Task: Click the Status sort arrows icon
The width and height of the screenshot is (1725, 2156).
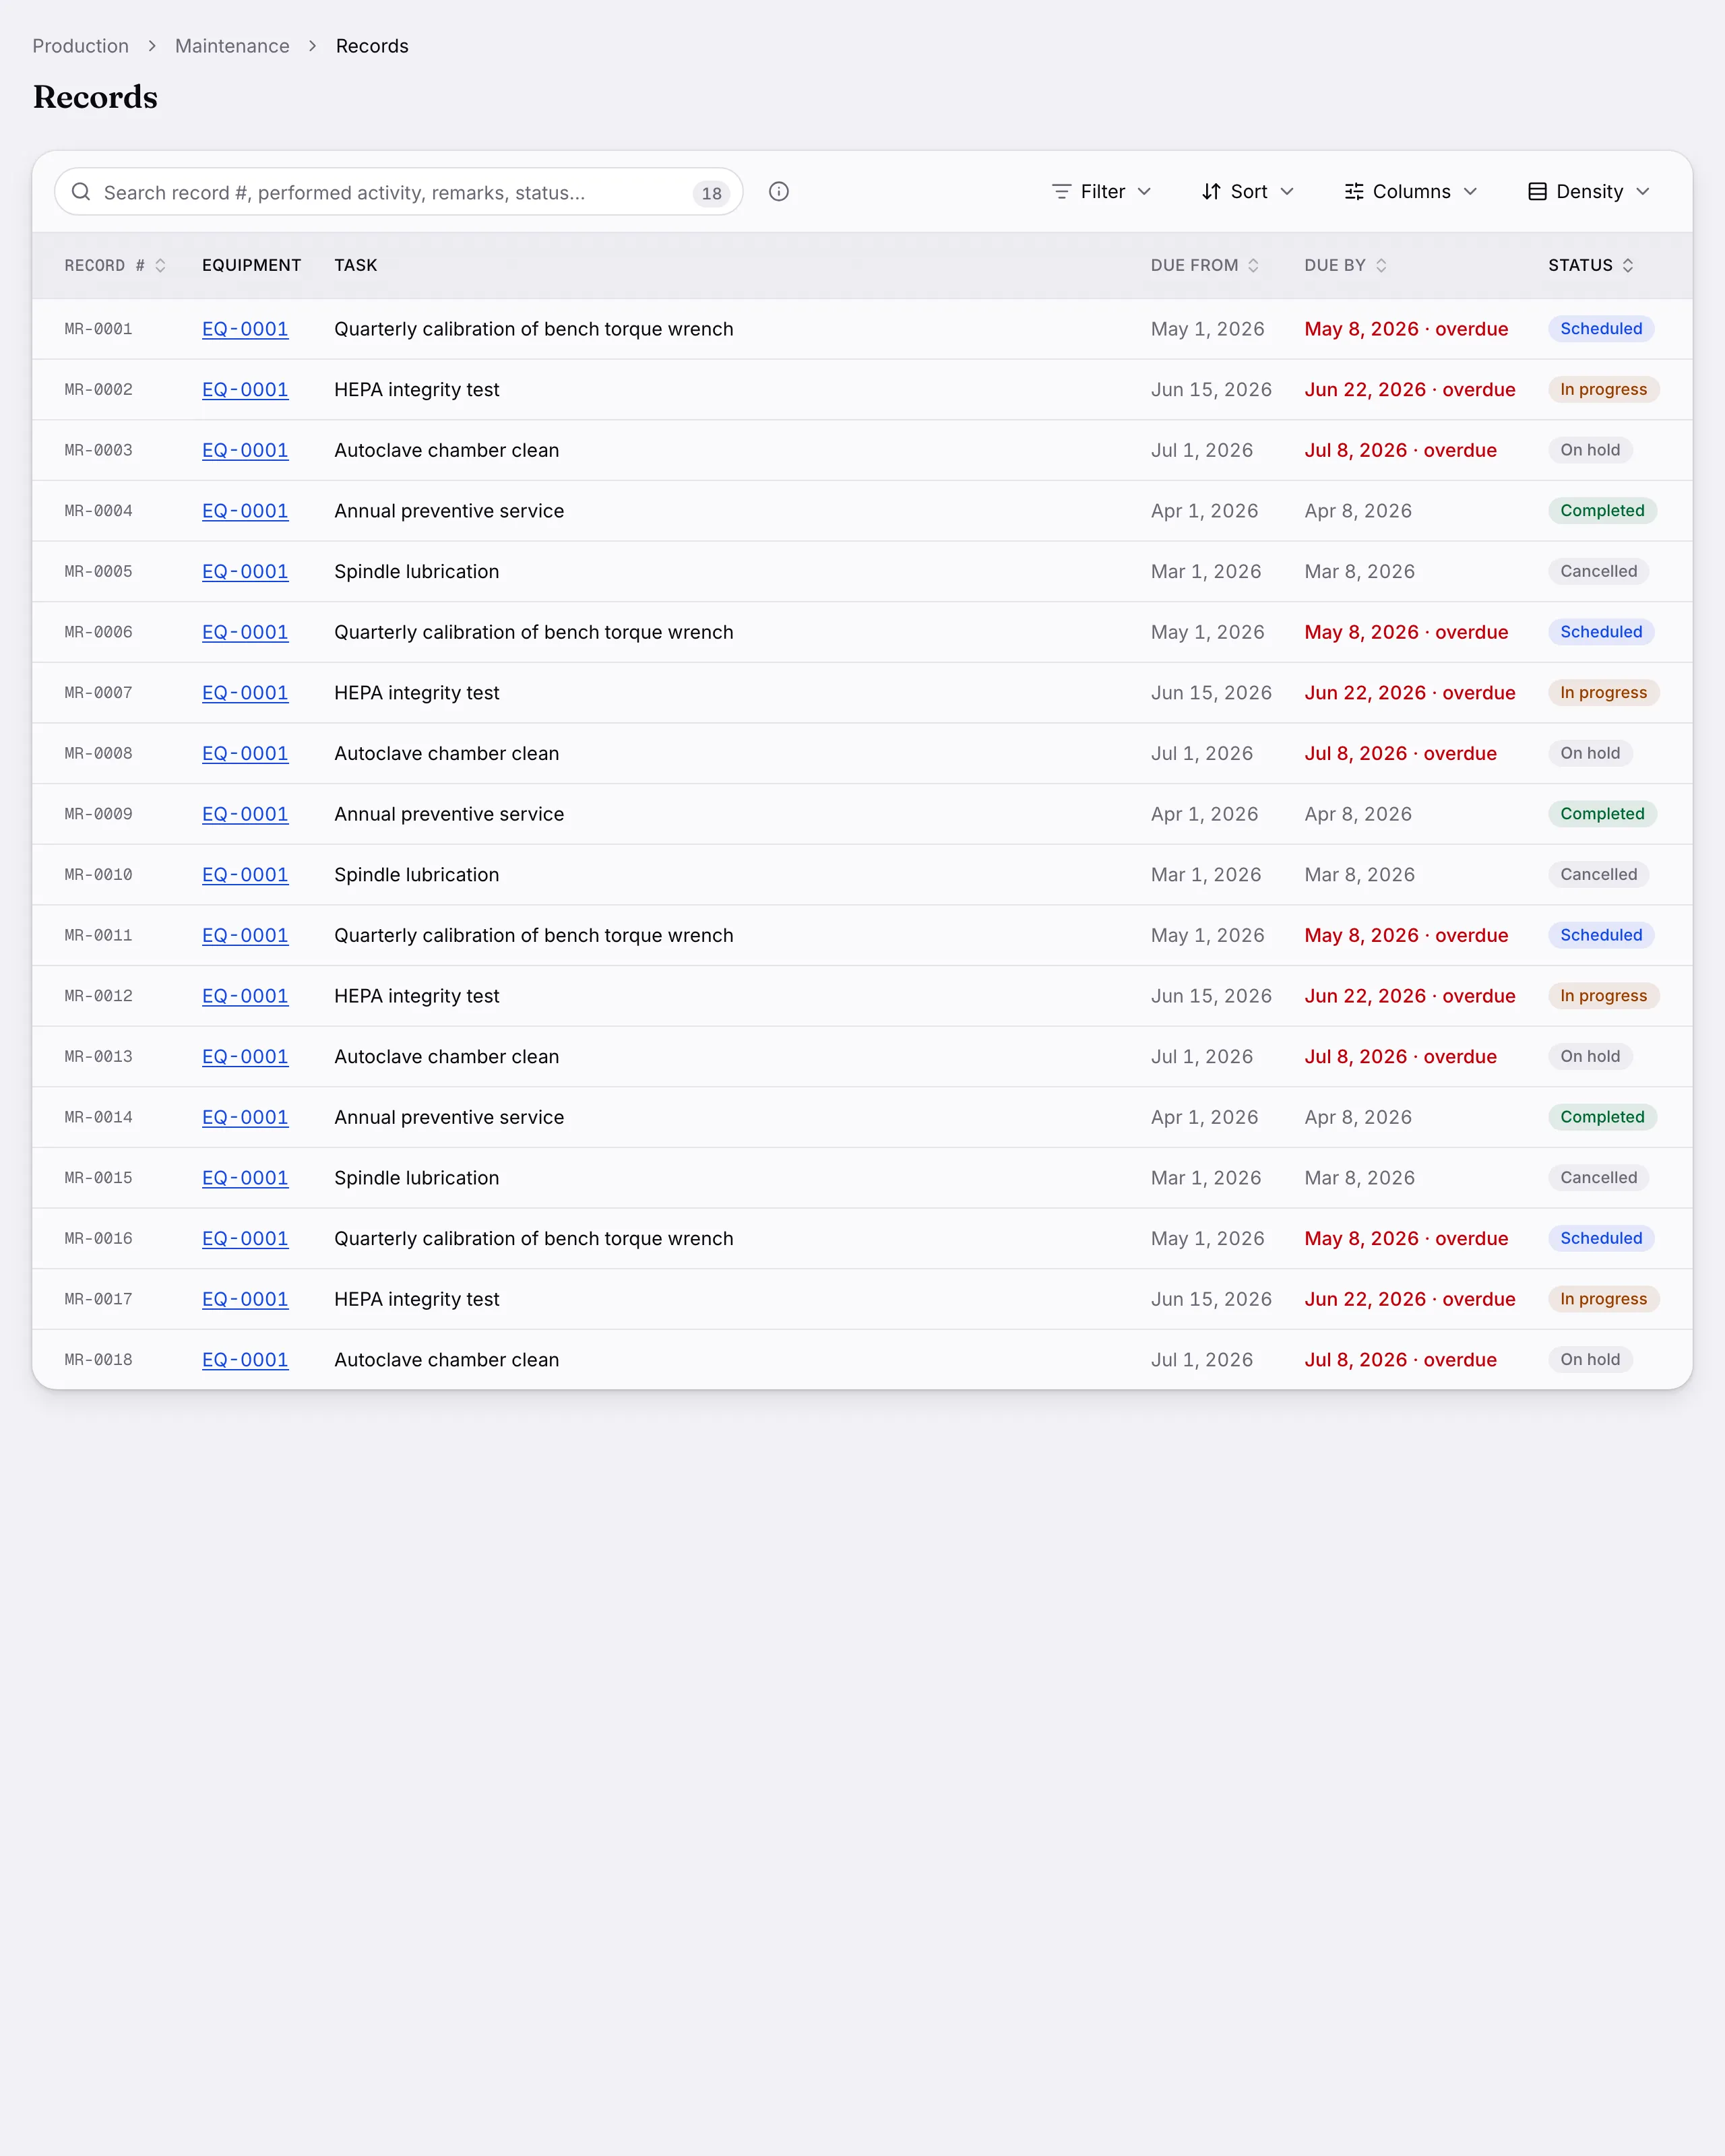Action: coord(1628,265)
